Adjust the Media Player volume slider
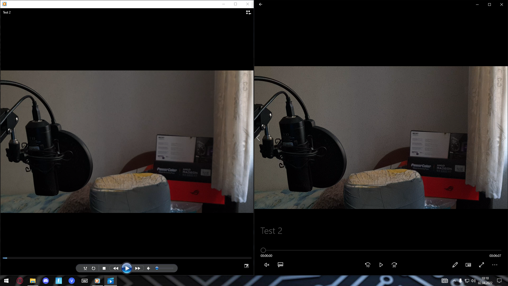Viewport: 508px width, 286px height. [164, 268]
